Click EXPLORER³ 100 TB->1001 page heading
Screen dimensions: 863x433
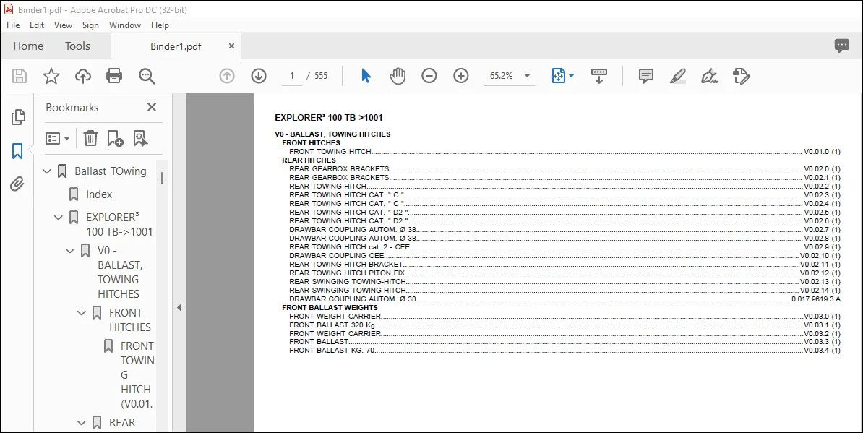point(329,117)
